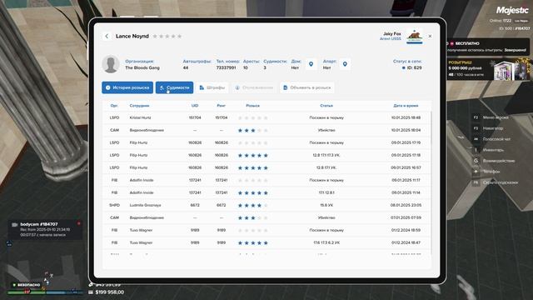Click the phone number 73337991
This screenshot has height=300, width=533.
click(x=226, y=67)
